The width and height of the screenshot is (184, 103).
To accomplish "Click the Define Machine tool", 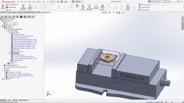I will click(3, 7).
